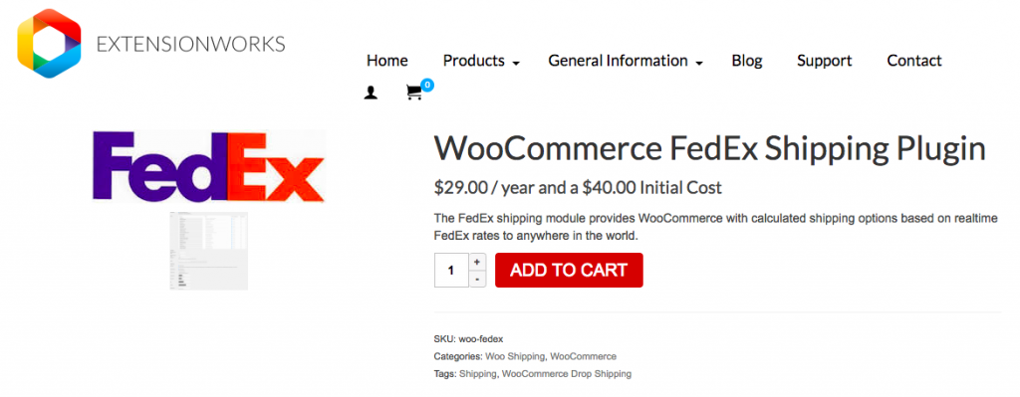Viewport: 1020px width, 397px height.
Task: Open the shopping cart icon
Action: click(x=413, y=93)
